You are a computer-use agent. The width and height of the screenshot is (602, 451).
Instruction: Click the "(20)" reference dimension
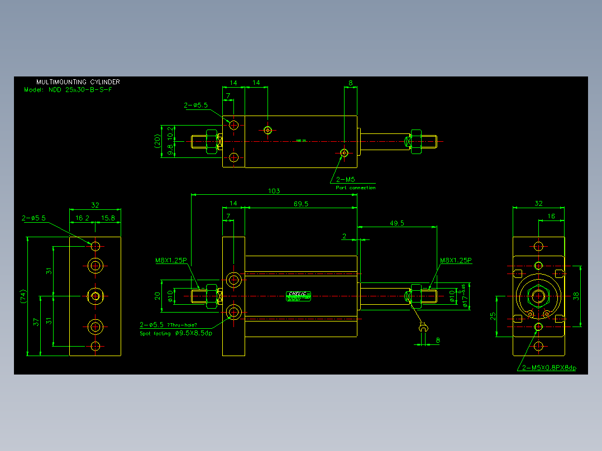(x=156, y=141)
